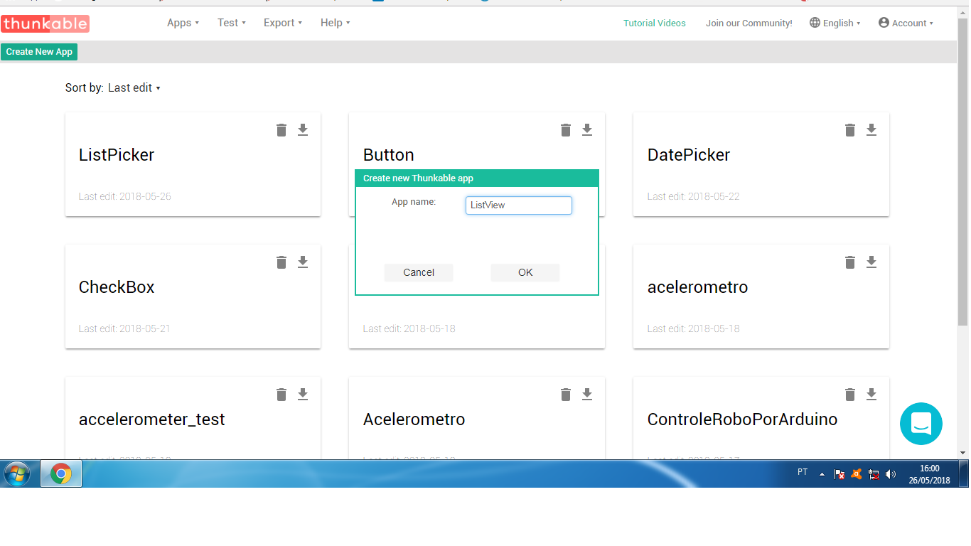Download the ListPicker app source
This screenshot has height=546, width=971.
click(302, 129)
